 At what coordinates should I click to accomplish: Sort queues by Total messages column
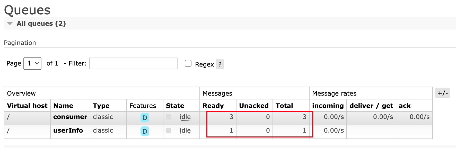click(x=284, y=106)
